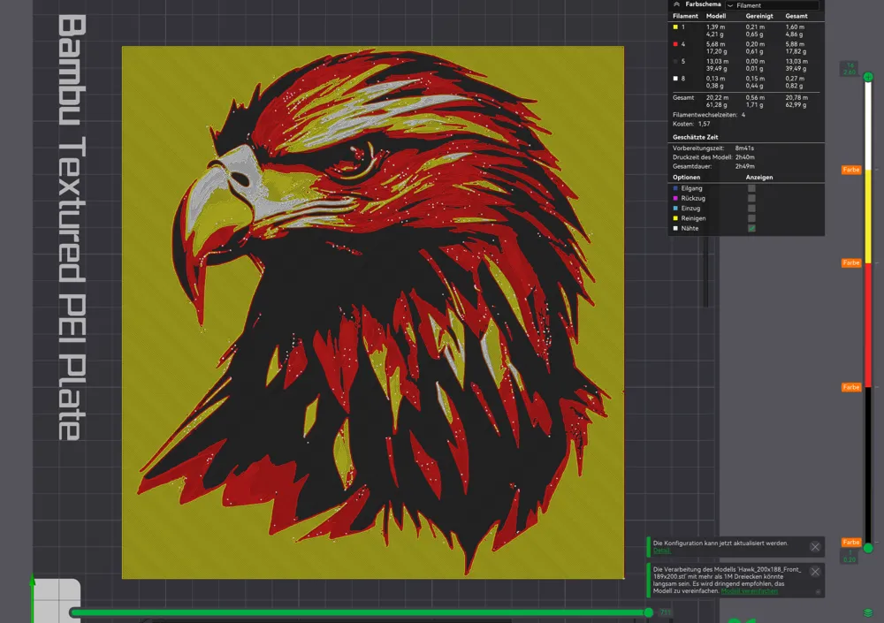Viewport: 884px width, 623px height.
Task: Click the 'Filamentwechselzeiten: 4' line
Action: tap(709, 115)
